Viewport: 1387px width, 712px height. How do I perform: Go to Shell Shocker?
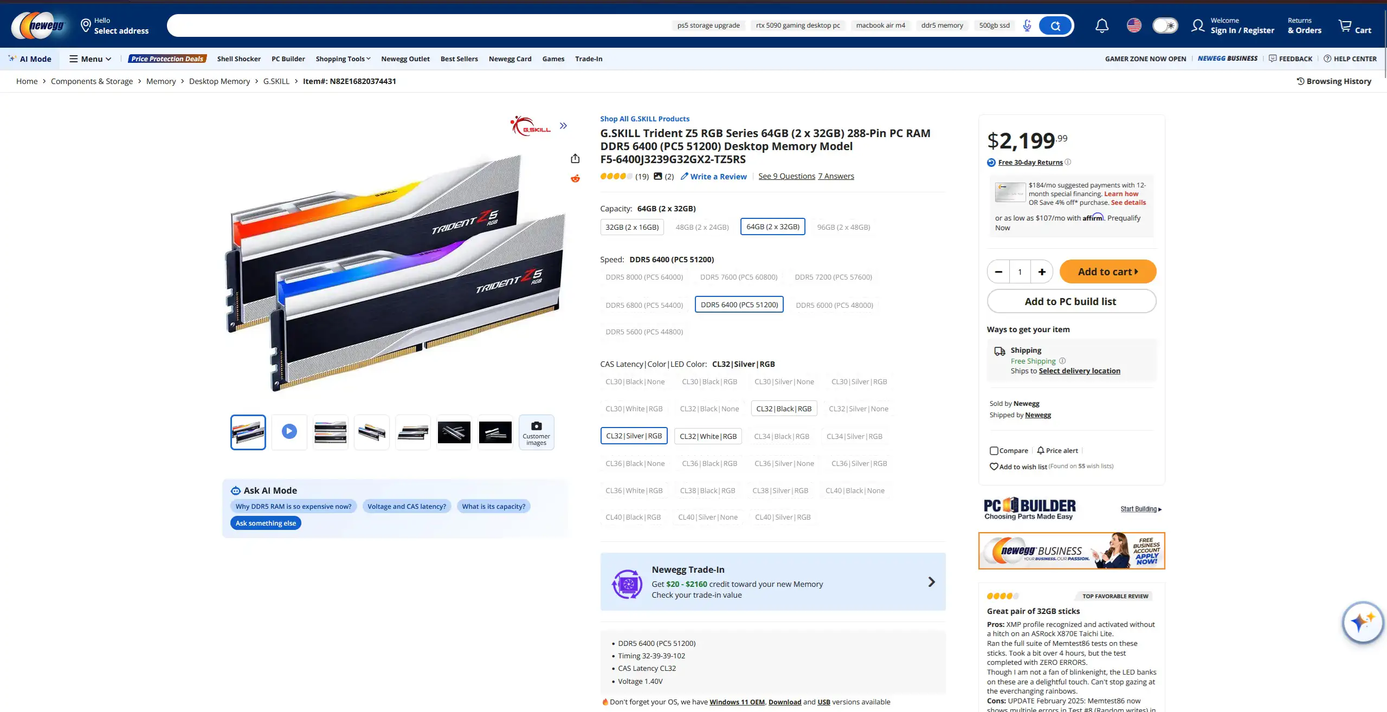pyautogui.click(x=238, y=59)
